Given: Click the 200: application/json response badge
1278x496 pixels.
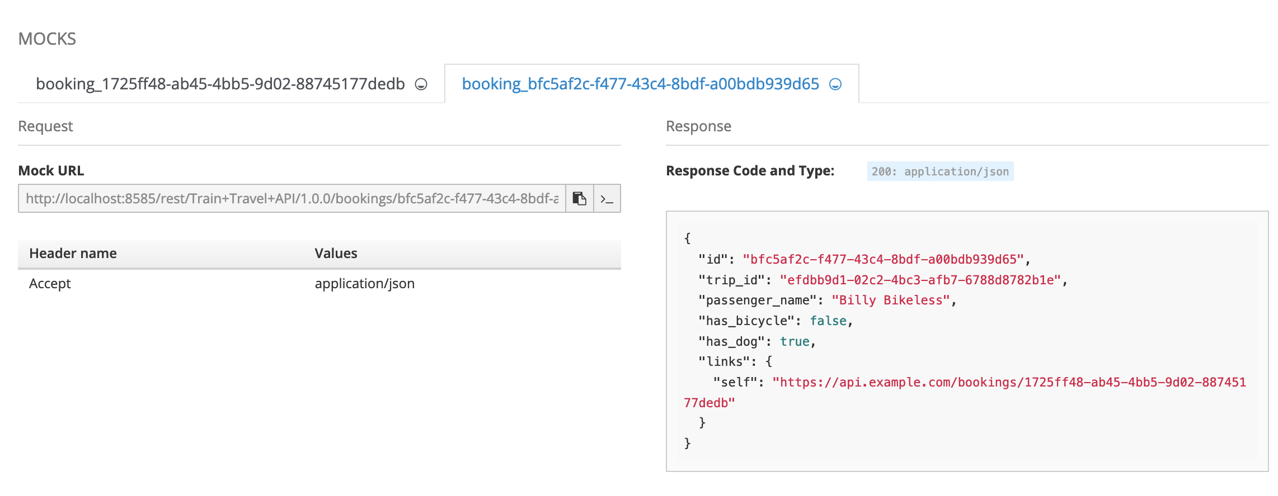Looking at the screenshot, I should (x=939, y=171).
